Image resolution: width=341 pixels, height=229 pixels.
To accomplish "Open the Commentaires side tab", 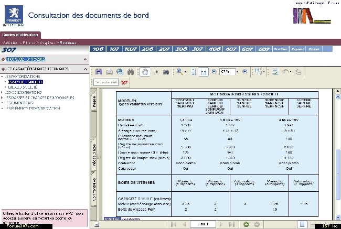I will [94, 190].
